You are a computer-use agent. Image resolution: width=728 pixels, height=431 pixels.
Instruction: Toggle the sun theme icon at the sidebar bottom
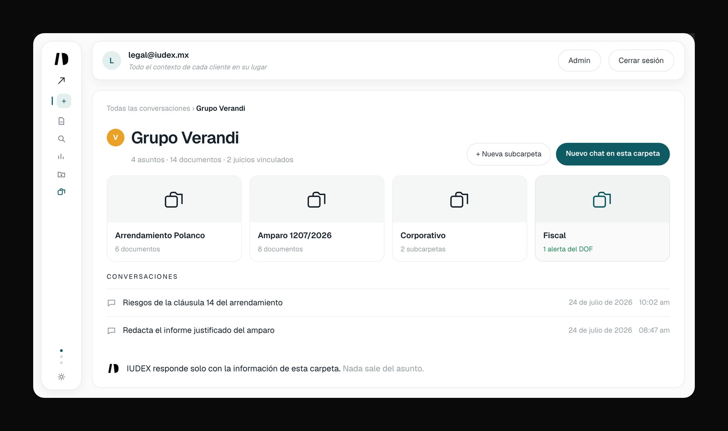[x=61, y=377]
